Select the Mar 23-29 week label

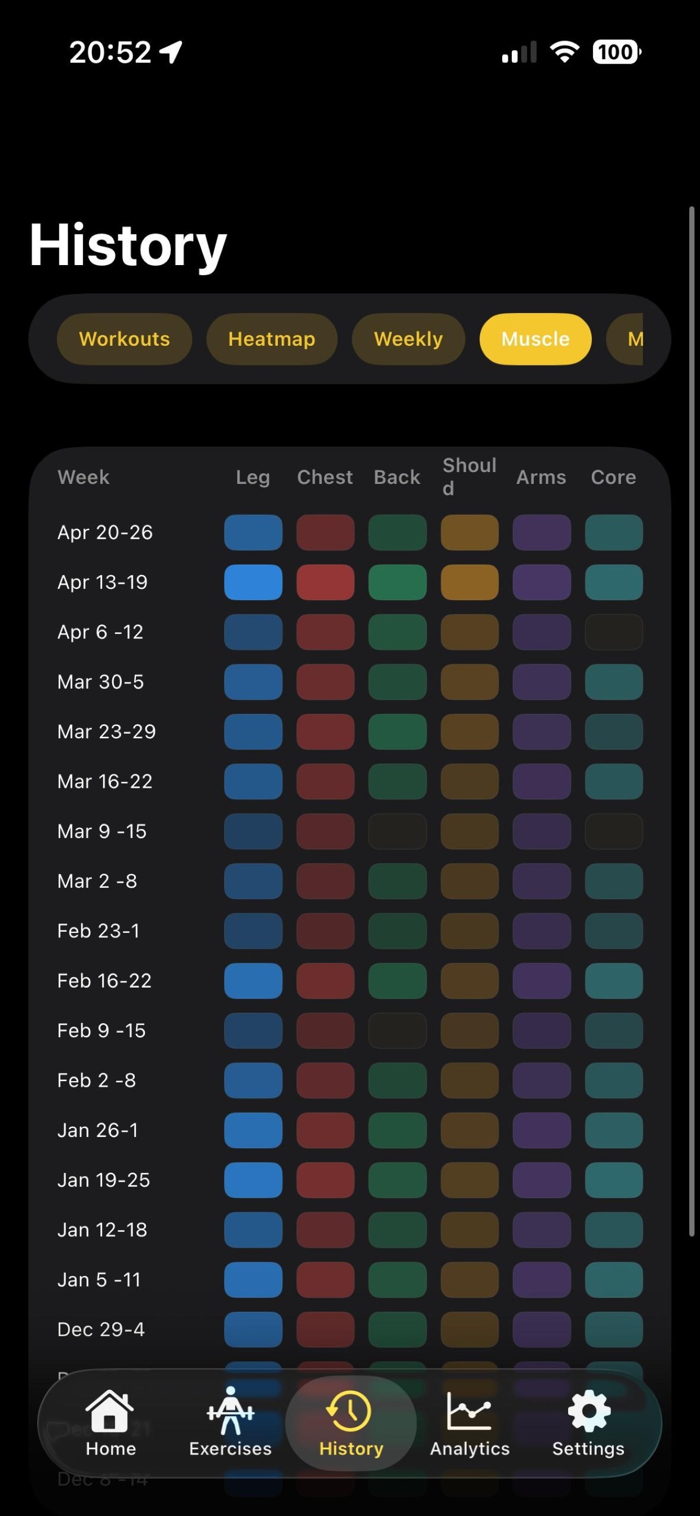coord(107,731)
